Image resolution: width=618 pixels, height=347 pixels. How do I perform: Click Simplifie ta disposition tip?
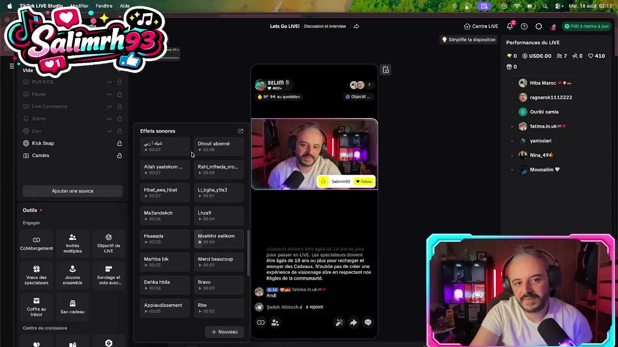click(469, 40)
